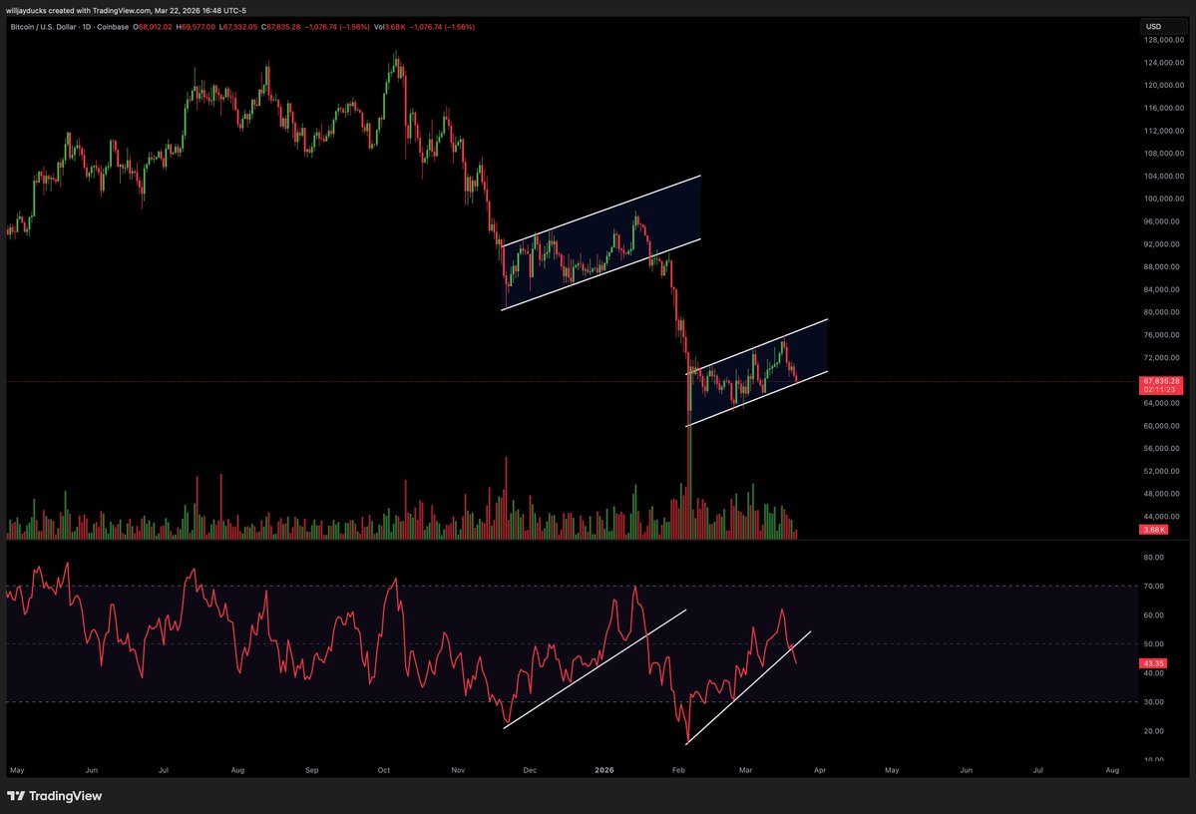The height and width of the screenshot is (814, 1196).
Task: Click the 124,000.00 price axis label
Action: tap(1164, 63)
